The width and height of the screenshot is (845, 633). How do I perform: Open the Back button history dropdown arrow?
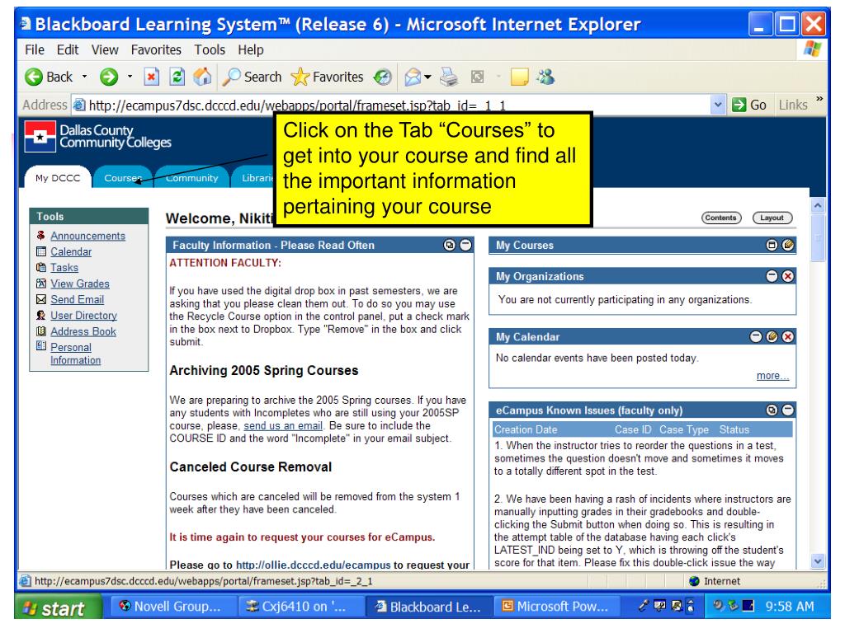pyautogui.click(x=85, y=77)
